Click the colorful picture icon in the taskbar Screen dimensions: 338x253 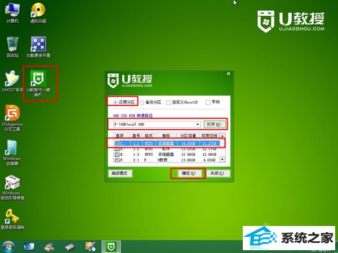90,247
